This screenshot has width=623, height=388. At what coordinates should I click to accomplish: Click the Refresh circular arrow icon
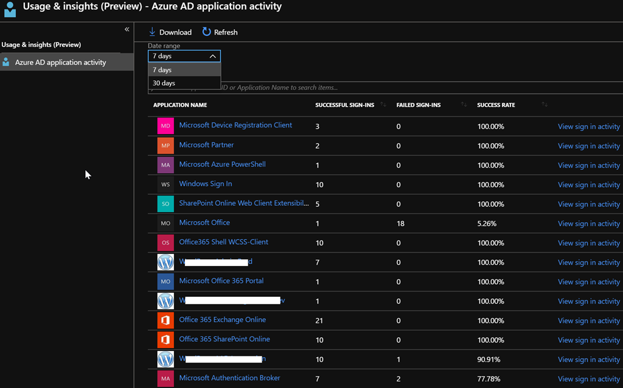tap(207, 32)
